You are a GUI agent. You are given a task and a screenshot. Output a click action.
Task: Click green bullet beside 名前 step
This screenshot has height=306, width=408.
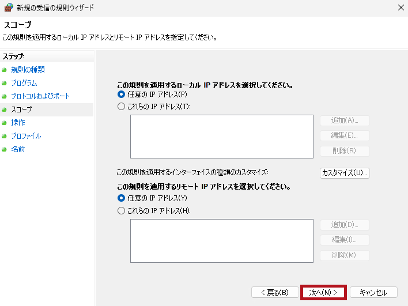click(4, 149)
